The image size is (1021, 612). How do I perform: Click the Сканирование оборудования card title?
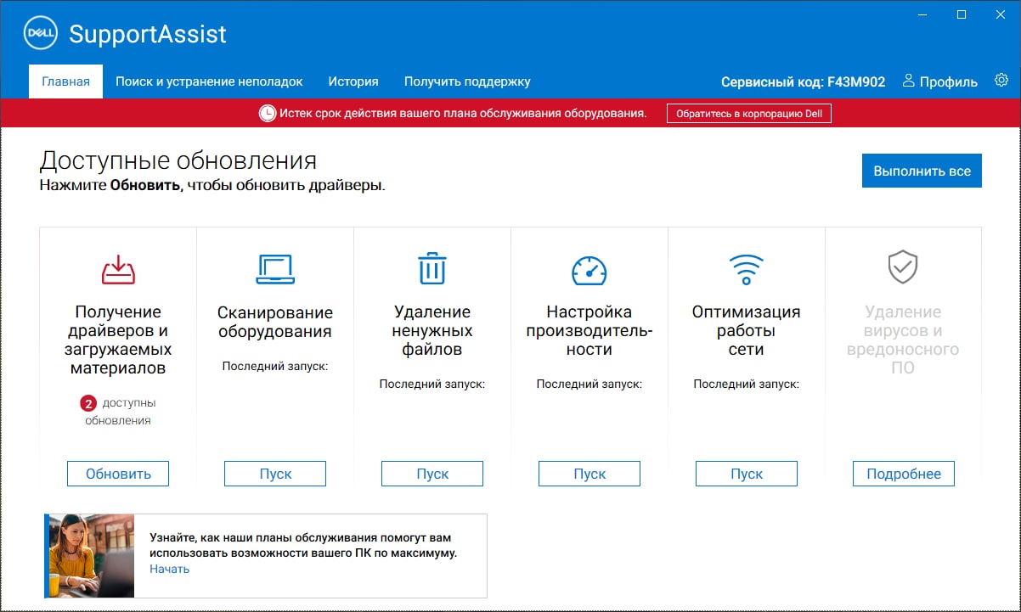click(x=275, y=323)
